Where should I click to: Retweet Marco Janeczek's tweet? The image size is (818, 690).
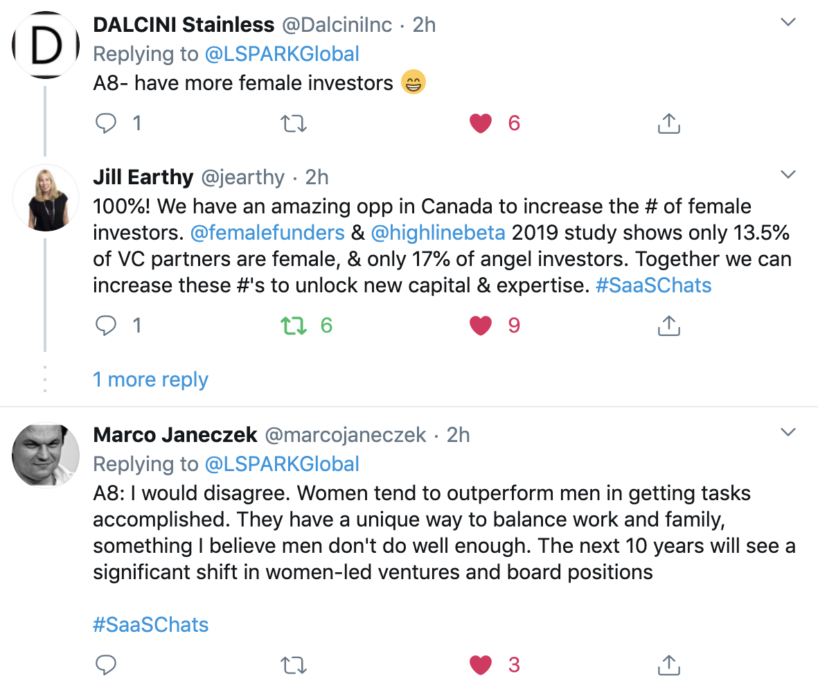click(x=293, y=665)
